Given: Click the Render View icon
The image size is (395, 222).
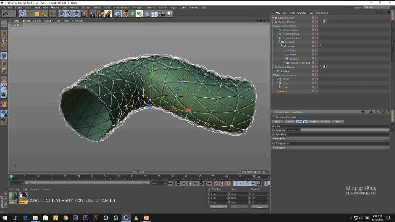Looking at the screenshot, I should (93, 14).
